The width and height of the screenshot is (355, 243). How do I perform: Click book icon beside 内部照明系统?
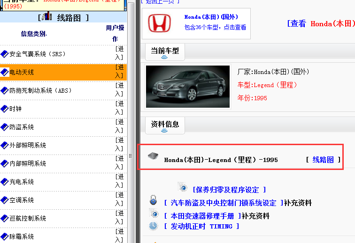click(5, 163)
